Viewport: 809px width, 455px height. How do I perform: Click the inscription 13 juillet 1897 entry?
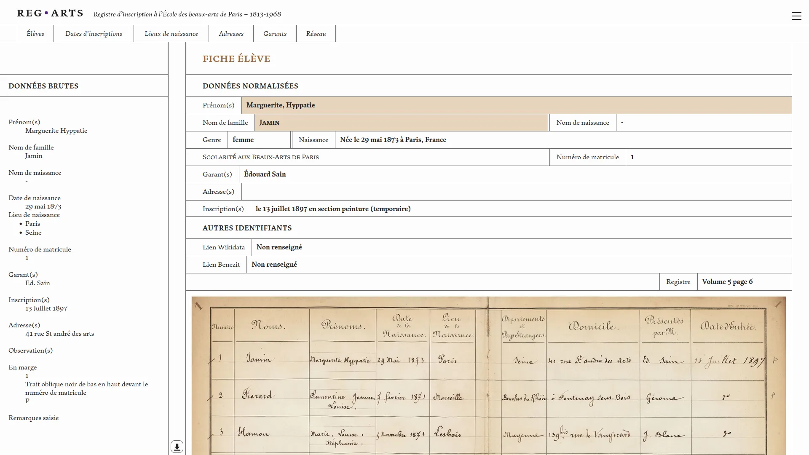(x=333, y=209)
